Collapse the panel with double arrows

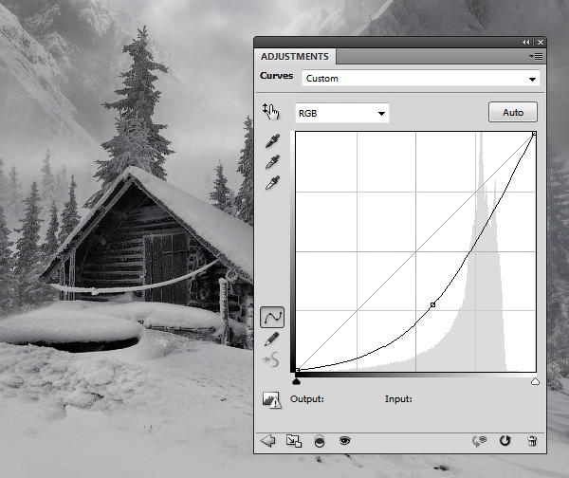(x=526, y=43)
